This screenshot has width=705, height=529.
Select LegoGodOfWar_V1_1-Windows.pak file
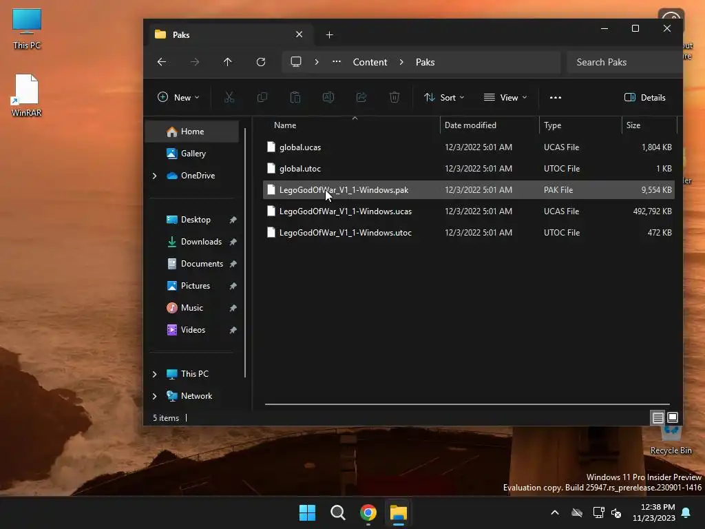[x=468, y=190]
